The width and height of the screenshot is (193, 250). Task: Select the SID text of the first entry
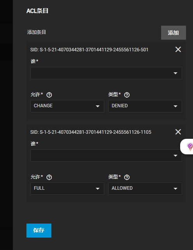coord(89,50)
